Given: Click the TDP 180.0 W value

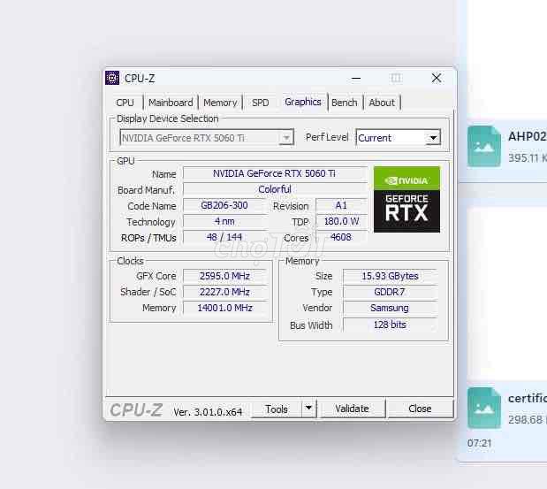Looking at the screenshot, I should point(341,221).
